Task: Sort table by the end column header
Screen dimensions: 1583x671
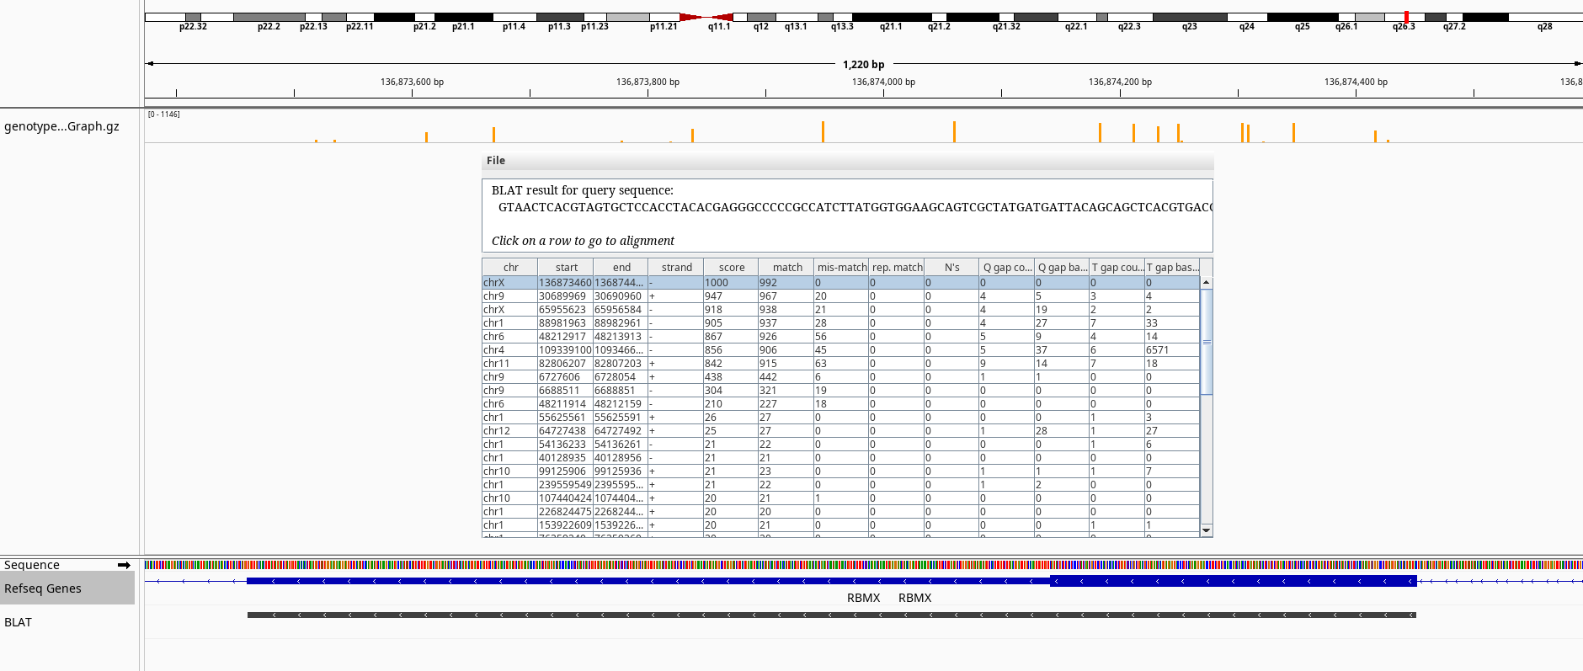Action: click(x=621, y=268)
